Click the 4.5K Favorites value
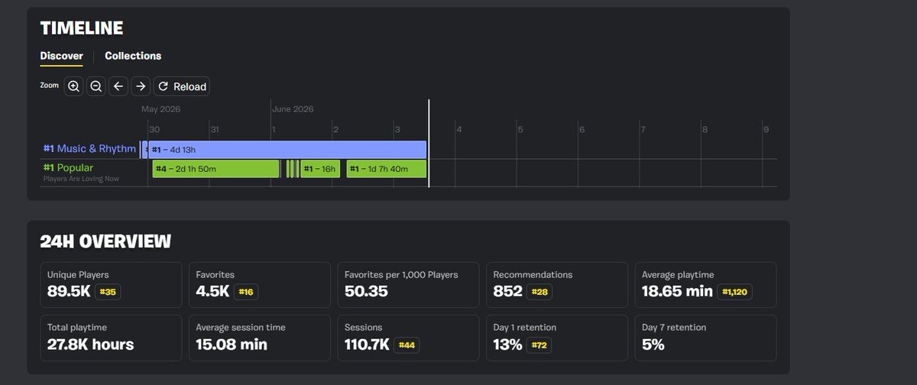The width and height of the screenshot is (917, 385). click(212, 291)
